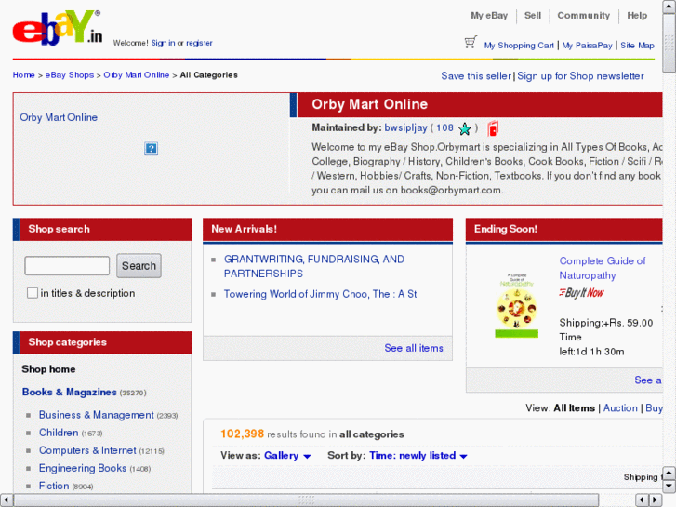
Task: Open the Site Map link
Action: pos(637,46)
